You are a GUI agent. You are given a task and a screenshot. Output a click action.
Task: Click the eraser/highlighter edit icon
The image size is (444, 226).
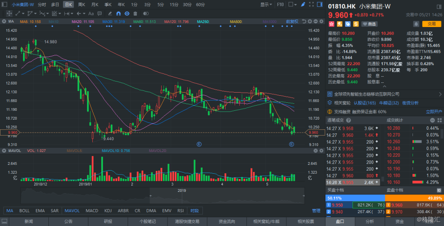point(111,13)
